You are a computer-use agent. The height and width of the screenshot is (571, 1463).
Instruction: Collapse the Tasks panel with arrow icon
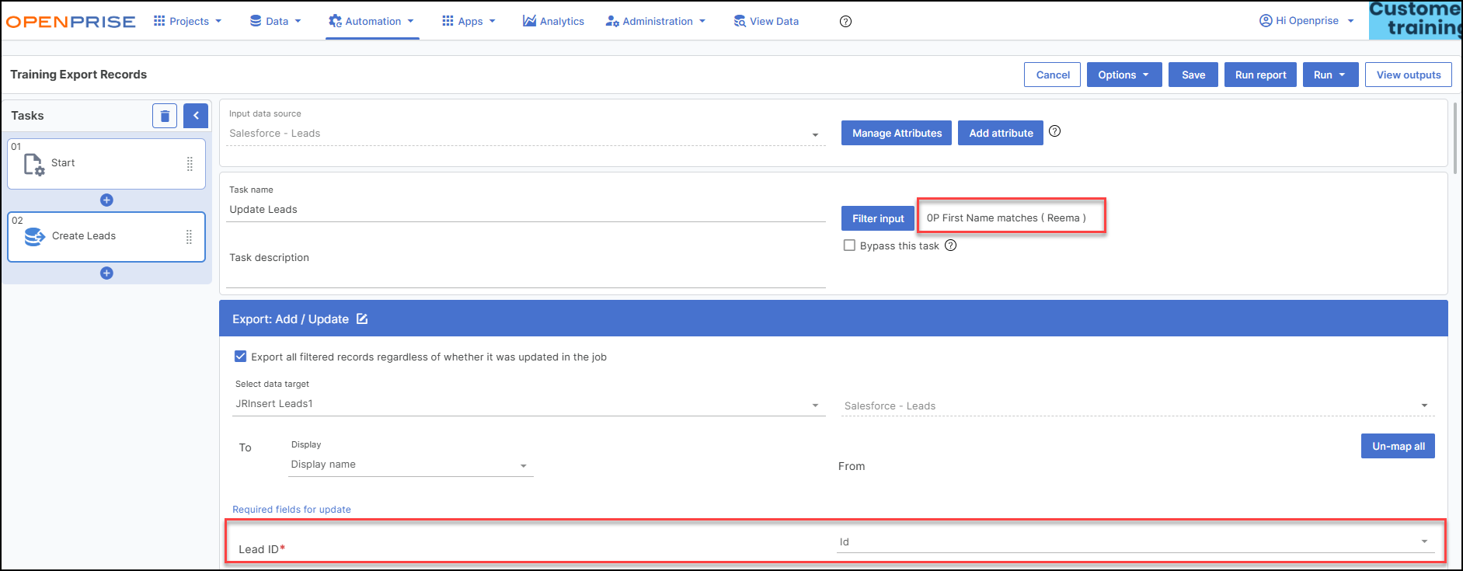click(196, 116)
